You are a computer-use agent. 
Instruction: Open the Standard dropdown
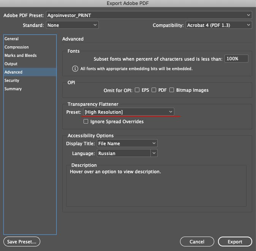tap(72, 25)
